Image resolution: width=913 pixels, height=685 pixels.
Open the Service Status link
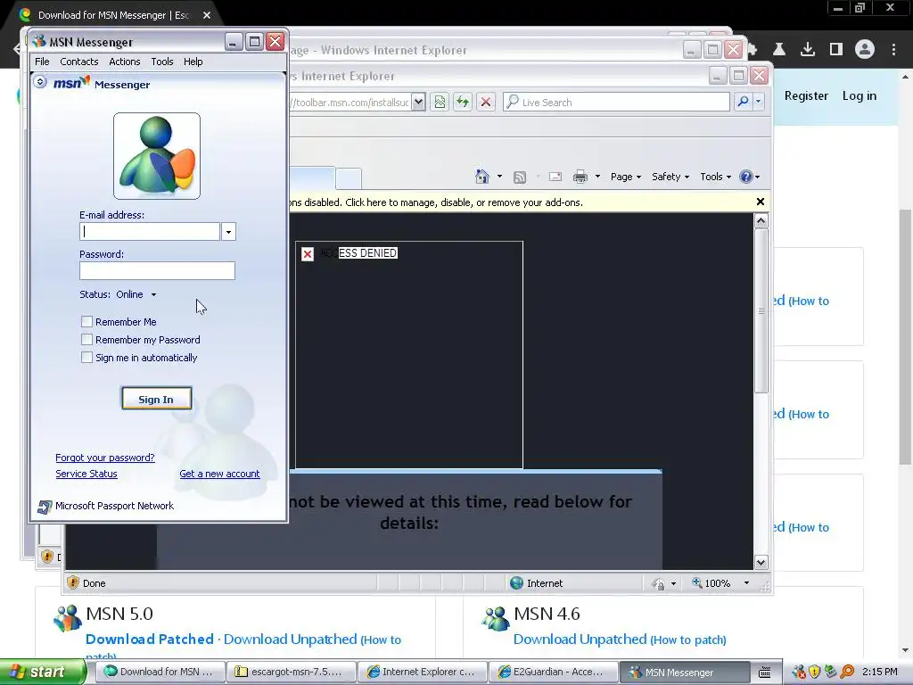pos(86,475)
